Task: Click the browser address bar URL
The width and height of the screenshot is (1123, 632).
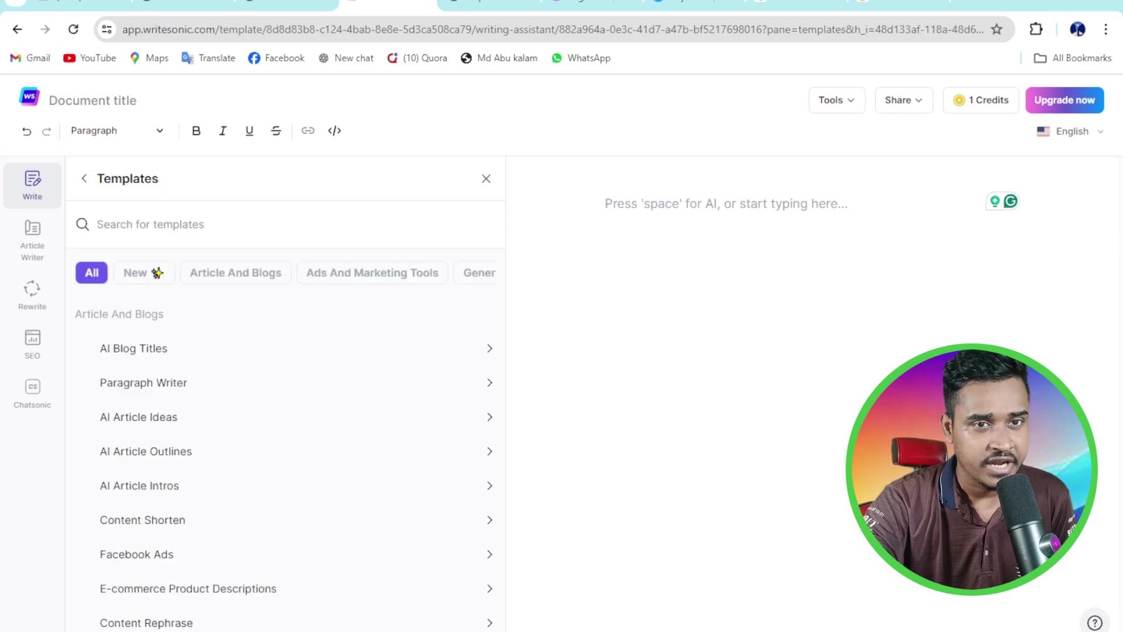Action: click(552, 29)
